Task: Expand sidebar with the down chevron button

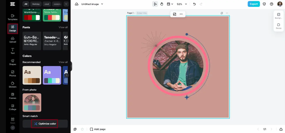Action: click(x=12, y=127)
